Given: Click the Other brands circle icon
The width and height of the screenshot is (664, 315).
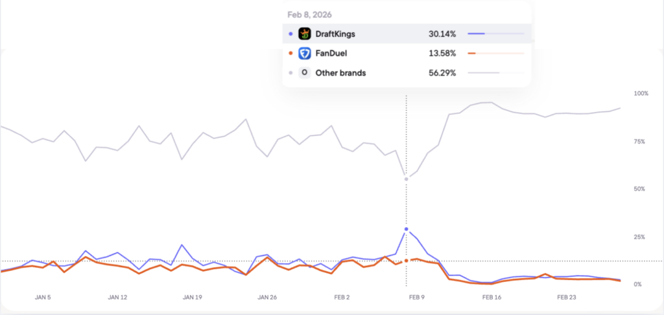Looking at the screenshot, I should tap(305, 73).
